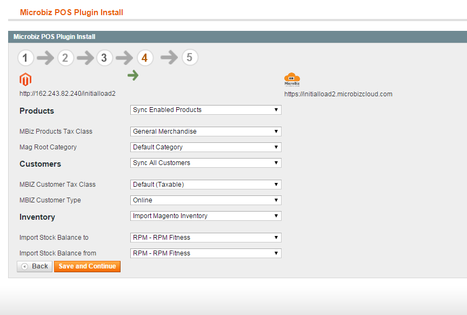Click the Import Stock Balance from label

tap(58, 253)
